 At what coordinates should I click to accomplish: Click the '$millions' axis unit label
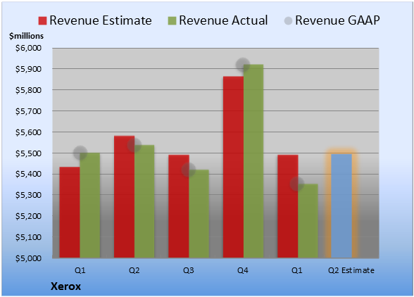(x=27, y=36)
